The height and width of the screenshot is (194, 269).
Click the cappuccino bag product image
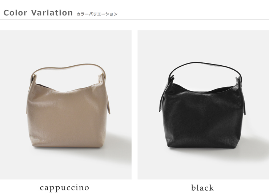(66, 105)
